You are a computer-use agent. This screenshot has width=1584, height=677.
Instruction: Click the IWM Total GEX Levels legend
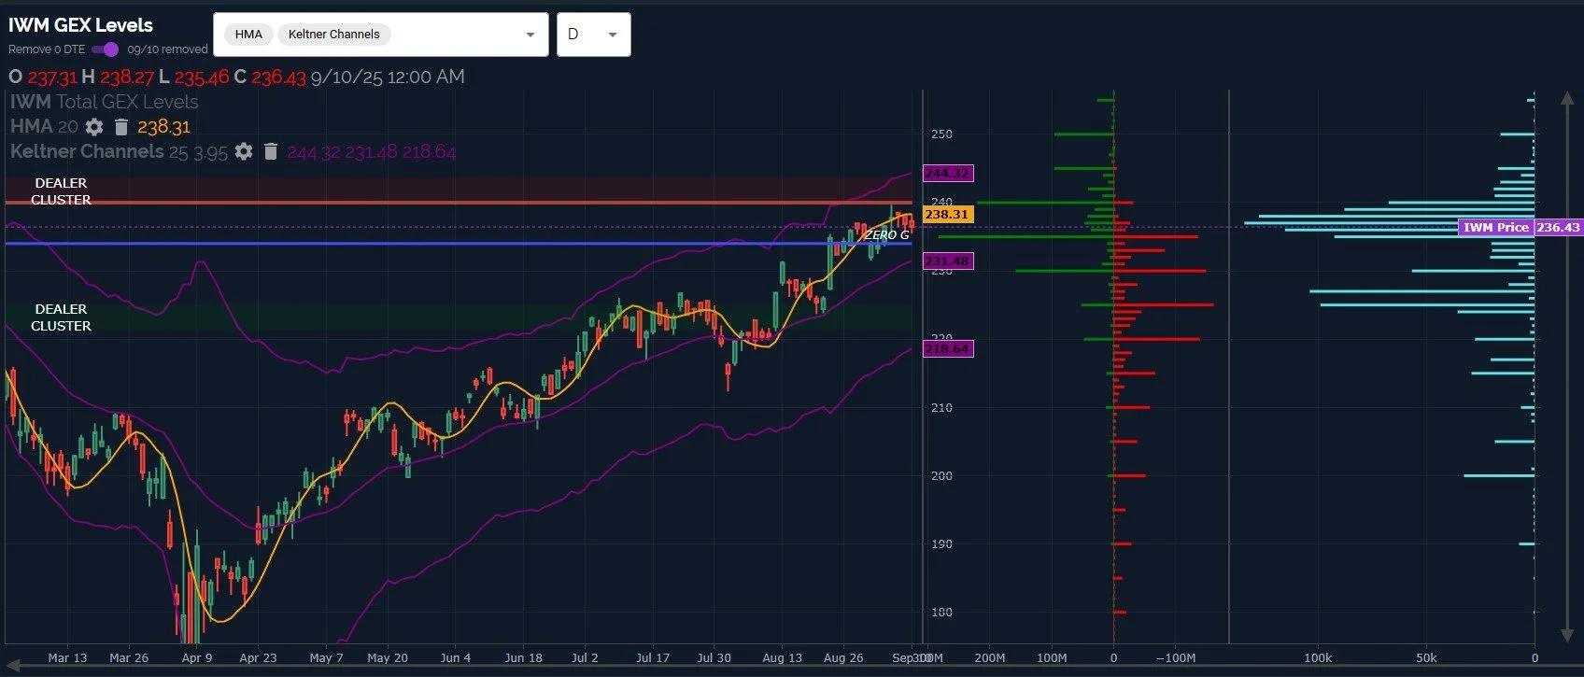click(104, 102)
